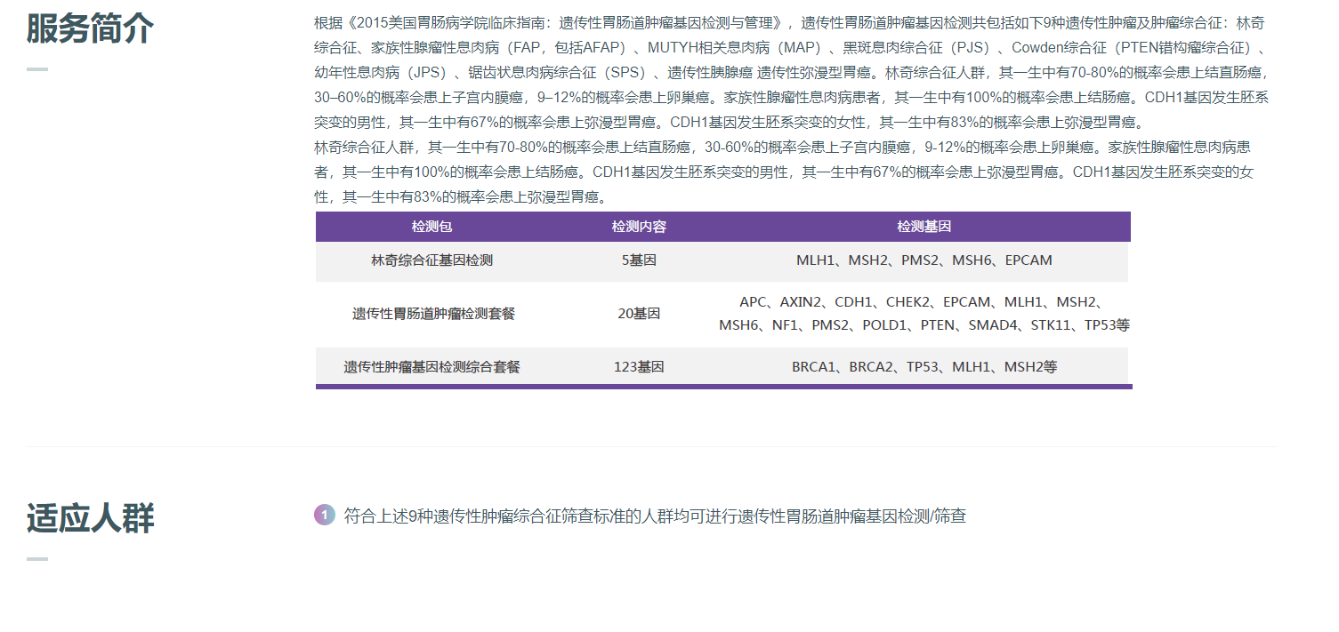This screenshot has width=1339, height=632.
Task: Click the short gray underline below 服务简介
Action: pyautogui.click(x=37, y=69)
